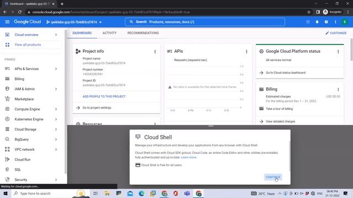The image size is (353, 198).
Task: Take a tour of billing
Action: click(x=279, y=109)
